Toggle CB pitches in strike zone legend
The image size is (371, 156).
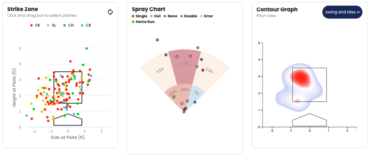[x=86, y=25]
